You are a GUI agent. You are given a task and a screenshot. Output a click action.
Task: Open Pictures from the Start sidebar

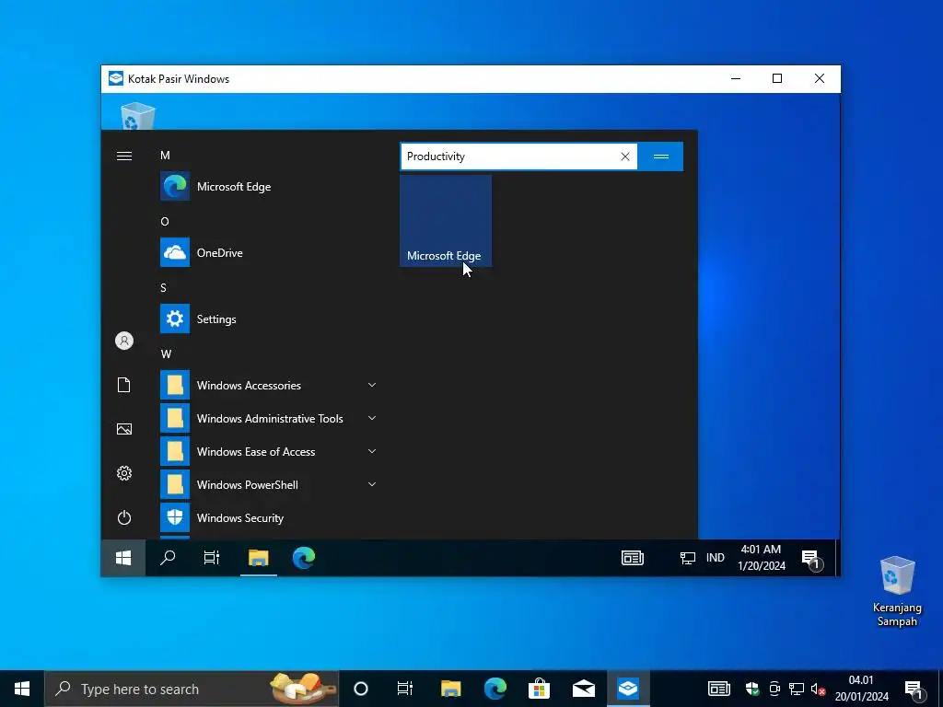coord(124,429)
